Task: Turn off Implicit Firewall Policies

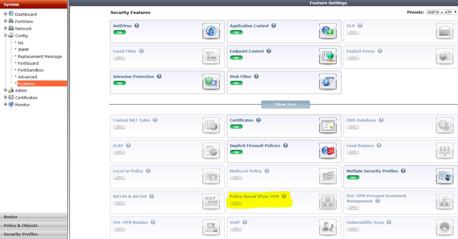Action: coord(236,152)
